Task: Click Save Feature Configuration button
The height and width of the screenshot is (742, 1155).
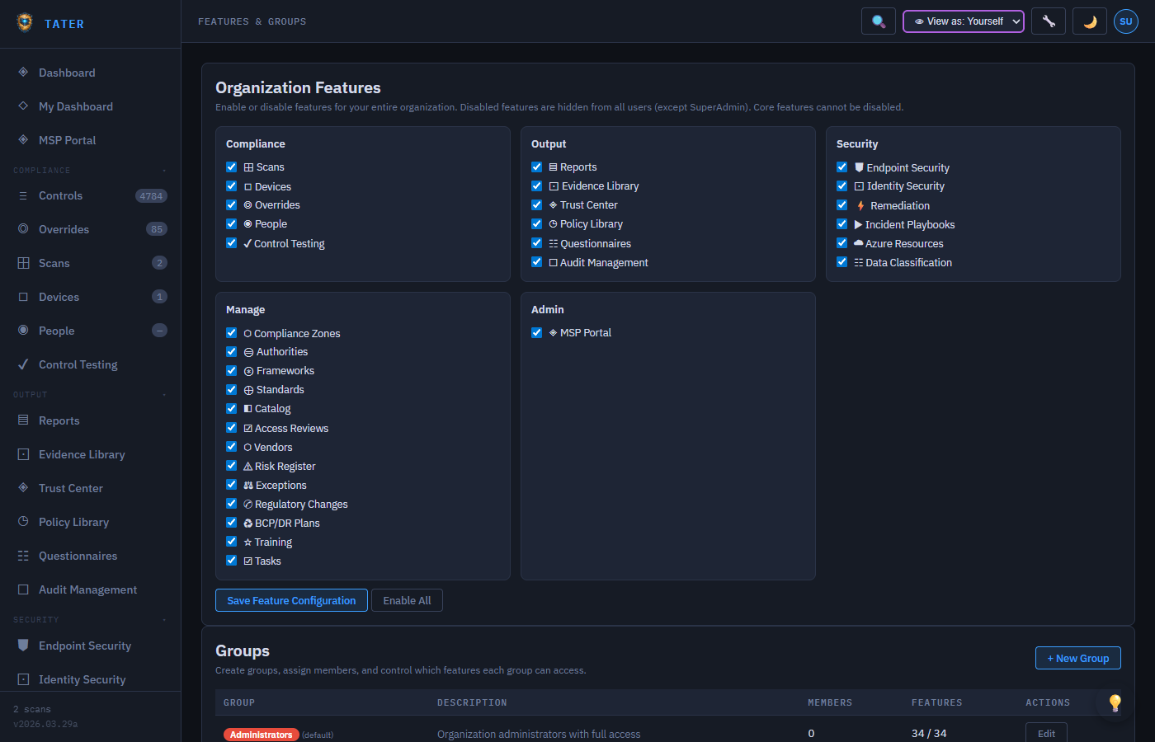Action: [291, 600]
